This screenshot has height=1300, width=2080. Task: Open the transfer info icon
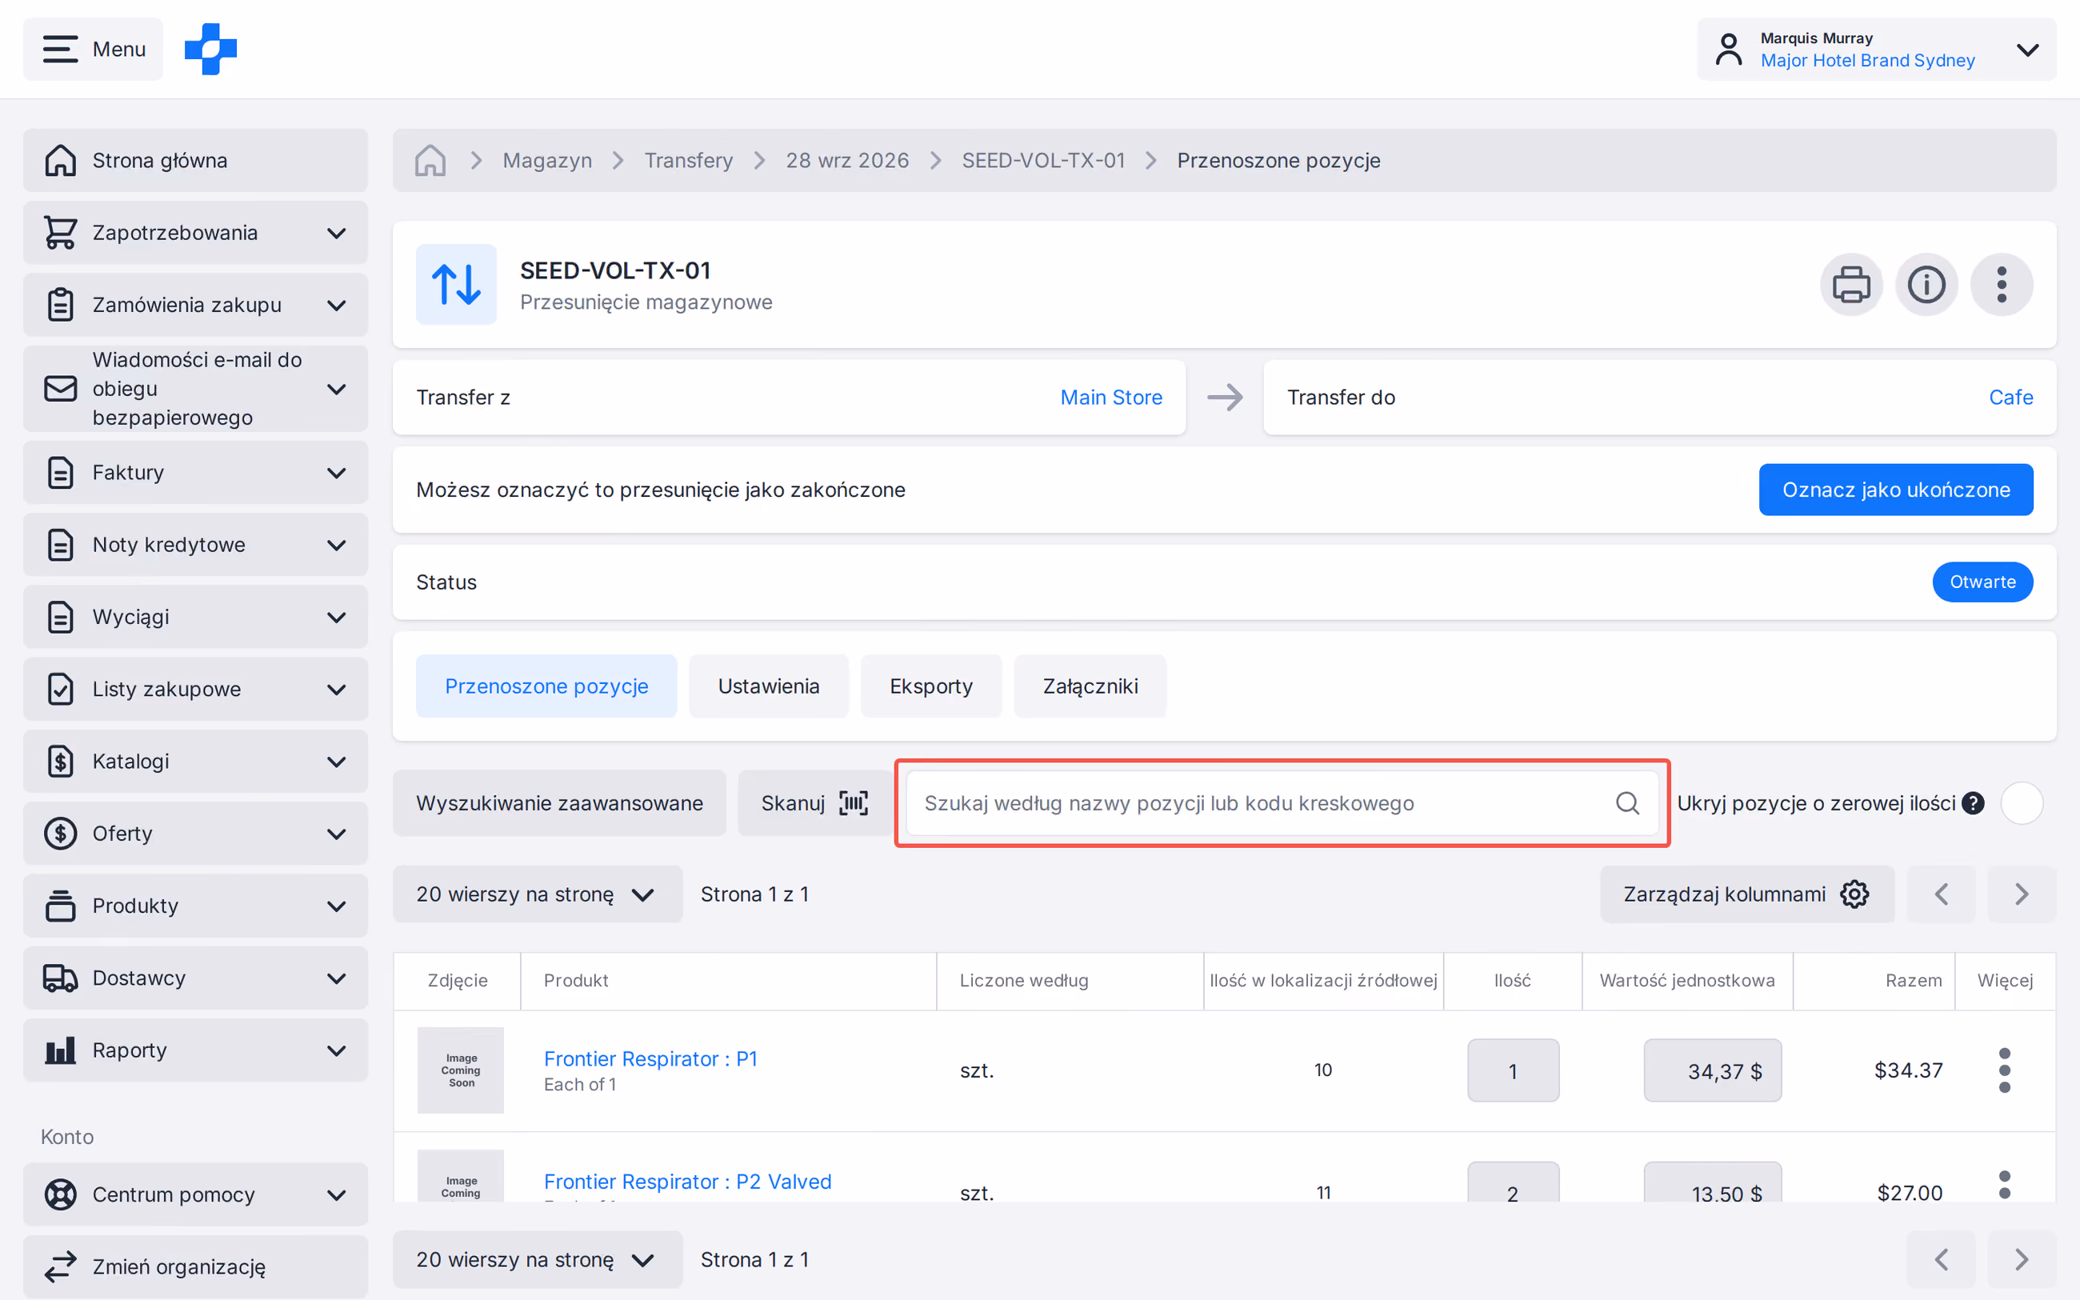point(1926,285)
